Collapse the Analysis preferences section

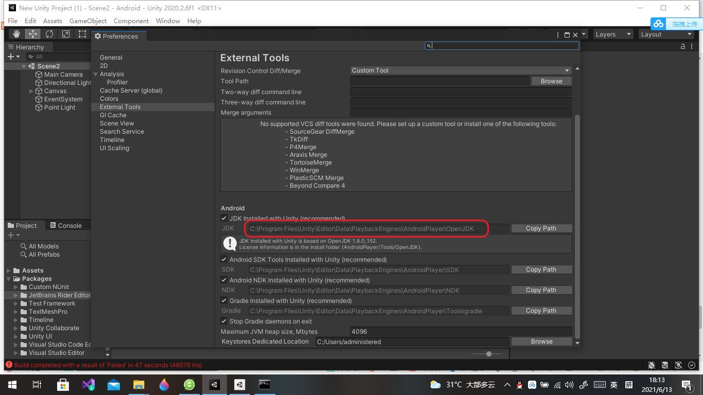95,74
